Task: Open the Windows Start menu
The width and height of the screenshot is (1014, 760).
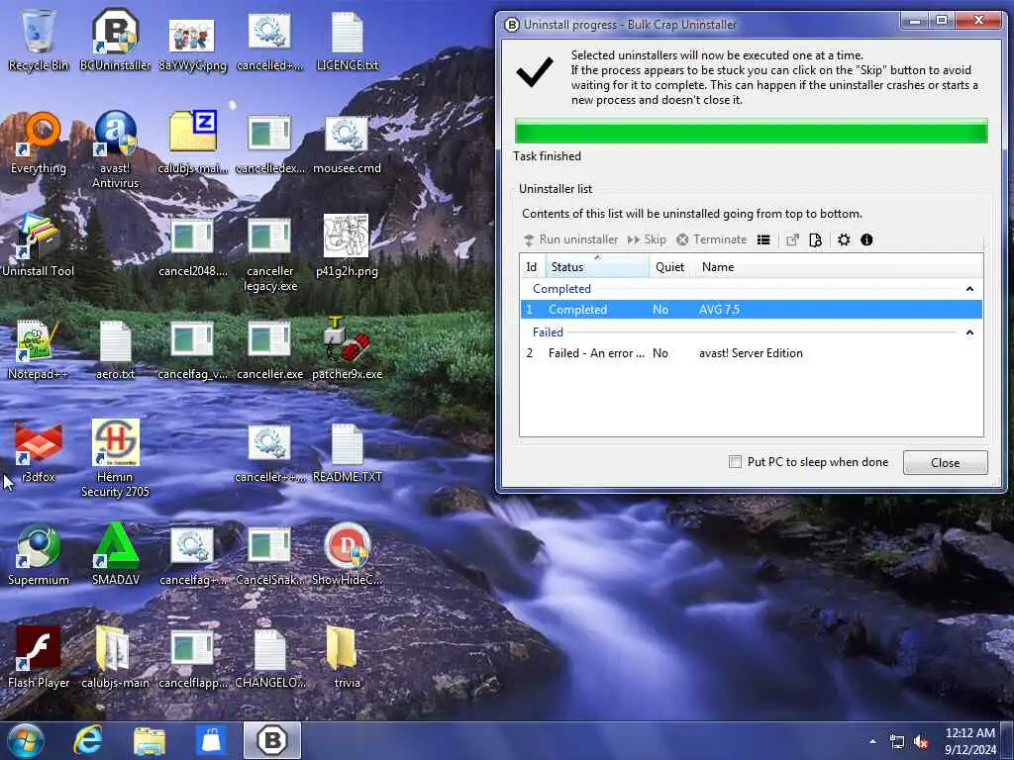Action: pos(25,740)
